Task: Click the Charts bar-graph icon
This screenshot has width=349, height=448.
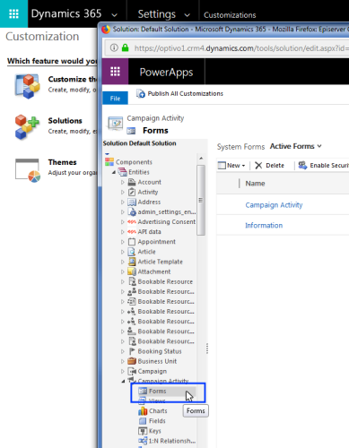Action: [143, 411]
